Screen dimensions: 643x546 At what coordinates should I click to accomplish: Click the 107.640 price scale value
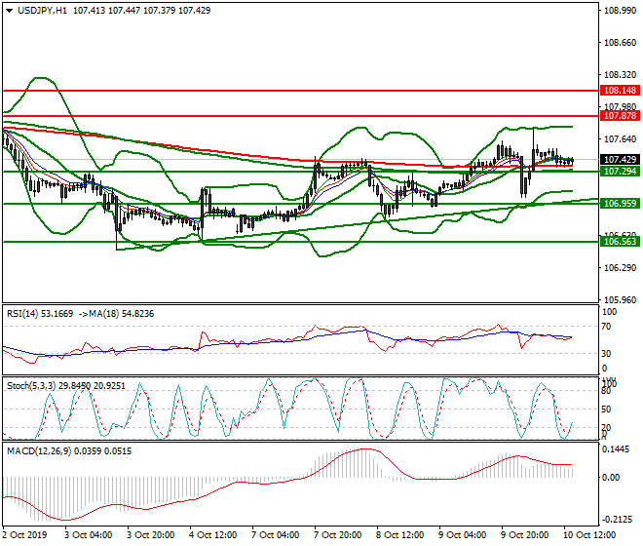click(620, 139)
